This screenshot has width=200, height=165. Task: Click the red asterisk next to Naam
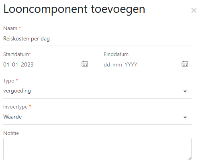pos(20,28)
